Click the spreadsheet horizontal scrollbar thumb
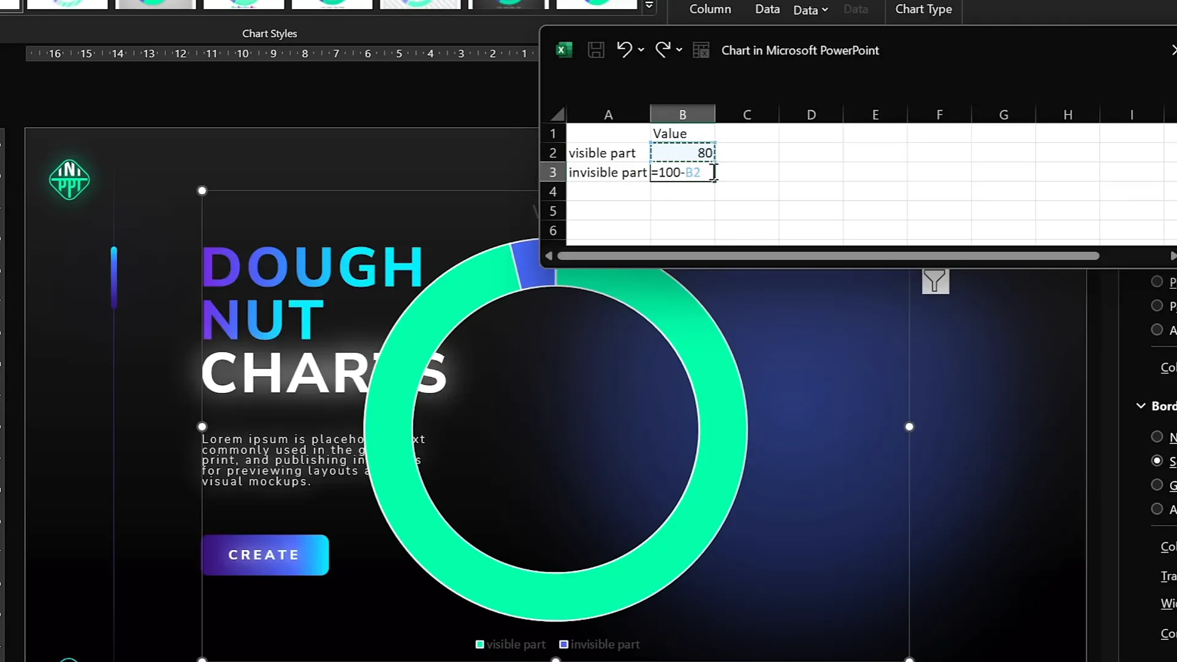Image resolution: width=1177 pixels, height=662 pixels. [x=828, y=256]
